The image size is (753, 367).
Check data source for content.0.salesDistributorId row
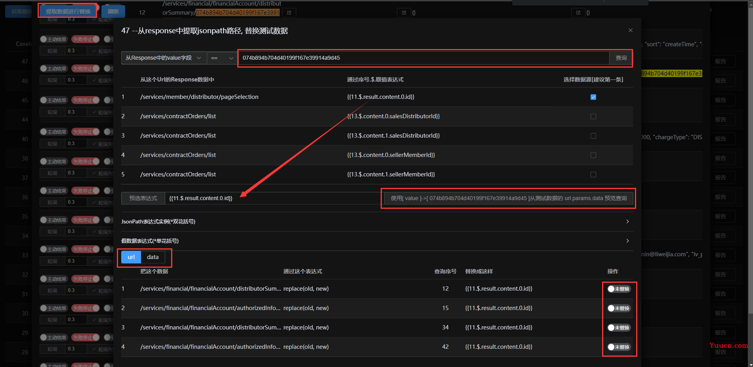point(593,116)
